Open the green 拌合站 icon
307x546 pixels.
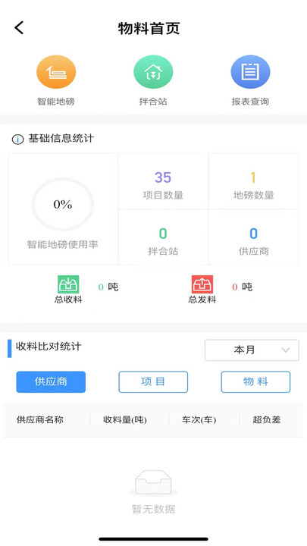pyautogui.click(x=153, y=72)
